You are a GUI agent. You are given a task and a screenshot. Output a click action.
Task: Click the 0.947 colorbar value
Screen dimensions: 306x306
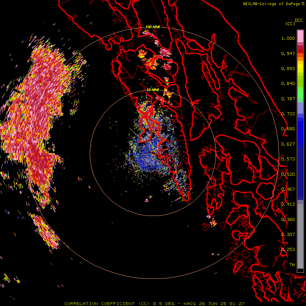click(x=288, y=53)
